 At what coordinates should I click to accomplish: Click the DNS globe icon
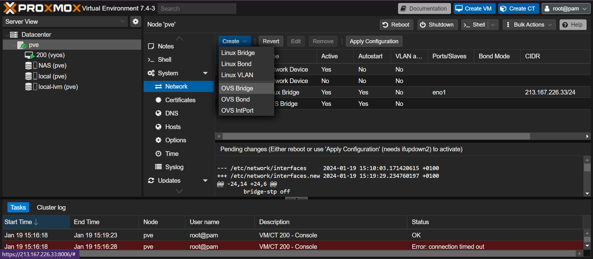[158, 113]
